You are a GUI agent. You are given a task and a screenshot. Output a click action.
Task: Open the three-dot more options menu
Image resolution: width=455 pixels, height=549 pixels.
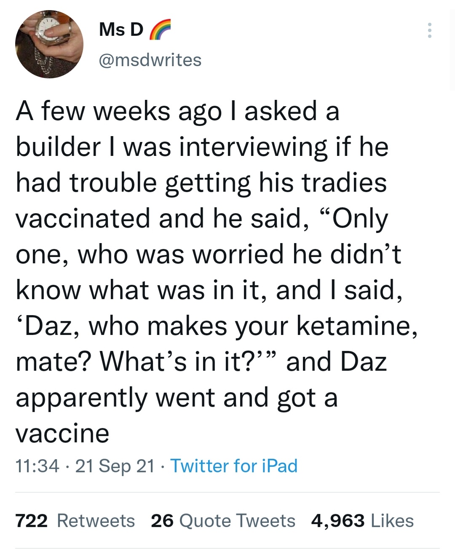pos(429,30)
